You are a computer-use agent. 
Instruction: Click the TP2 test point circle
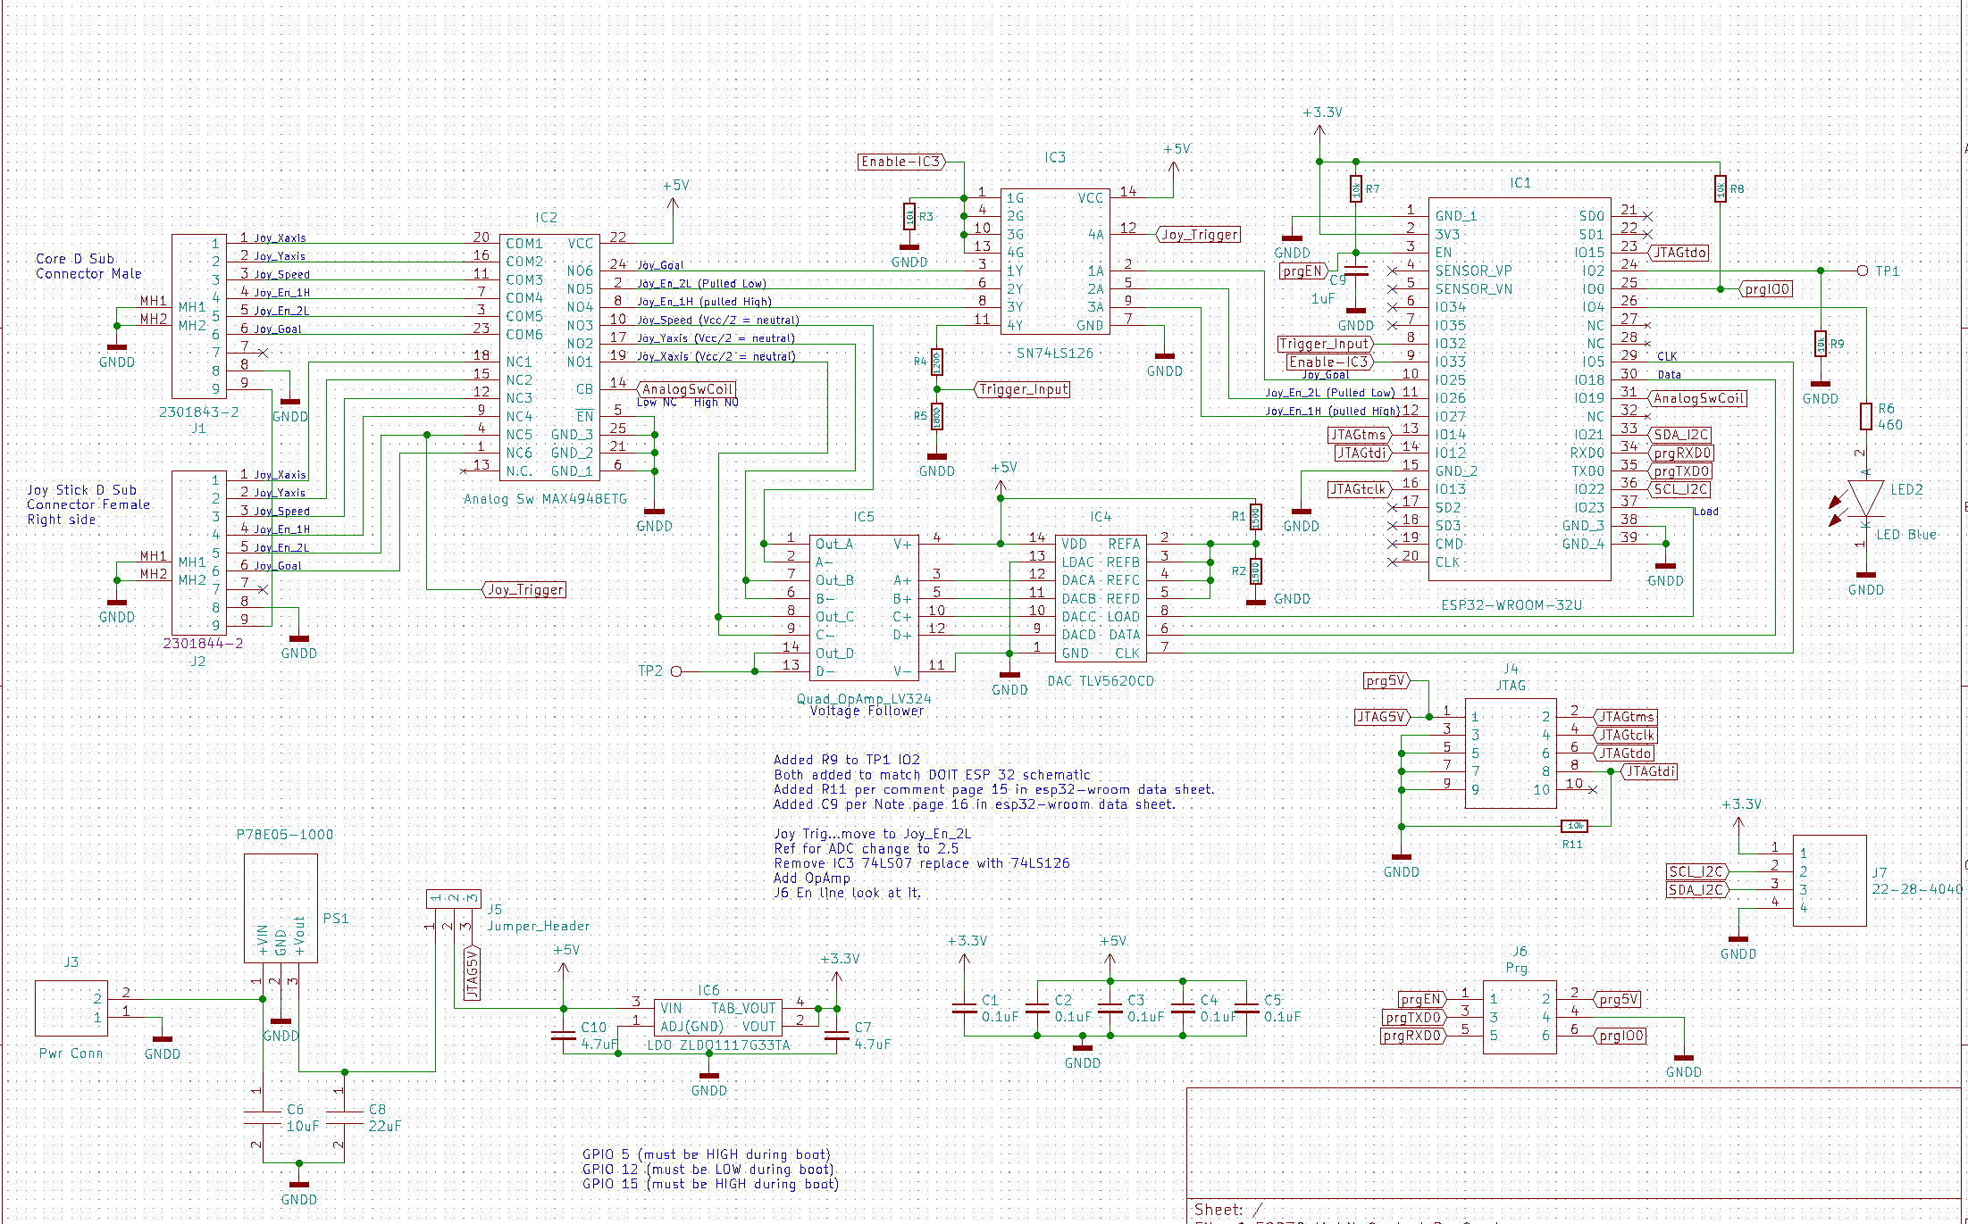(675, 671)
